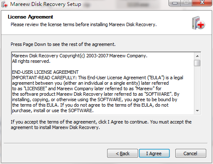
Task: Click the 'All rights reserved.' line
Action: coord(31,61)
